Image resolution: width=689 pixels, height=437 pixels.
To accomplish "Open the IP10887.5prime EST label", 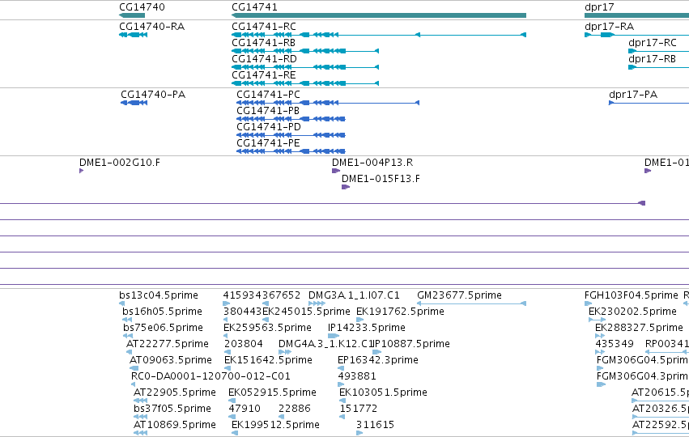I will coord(411,344).
